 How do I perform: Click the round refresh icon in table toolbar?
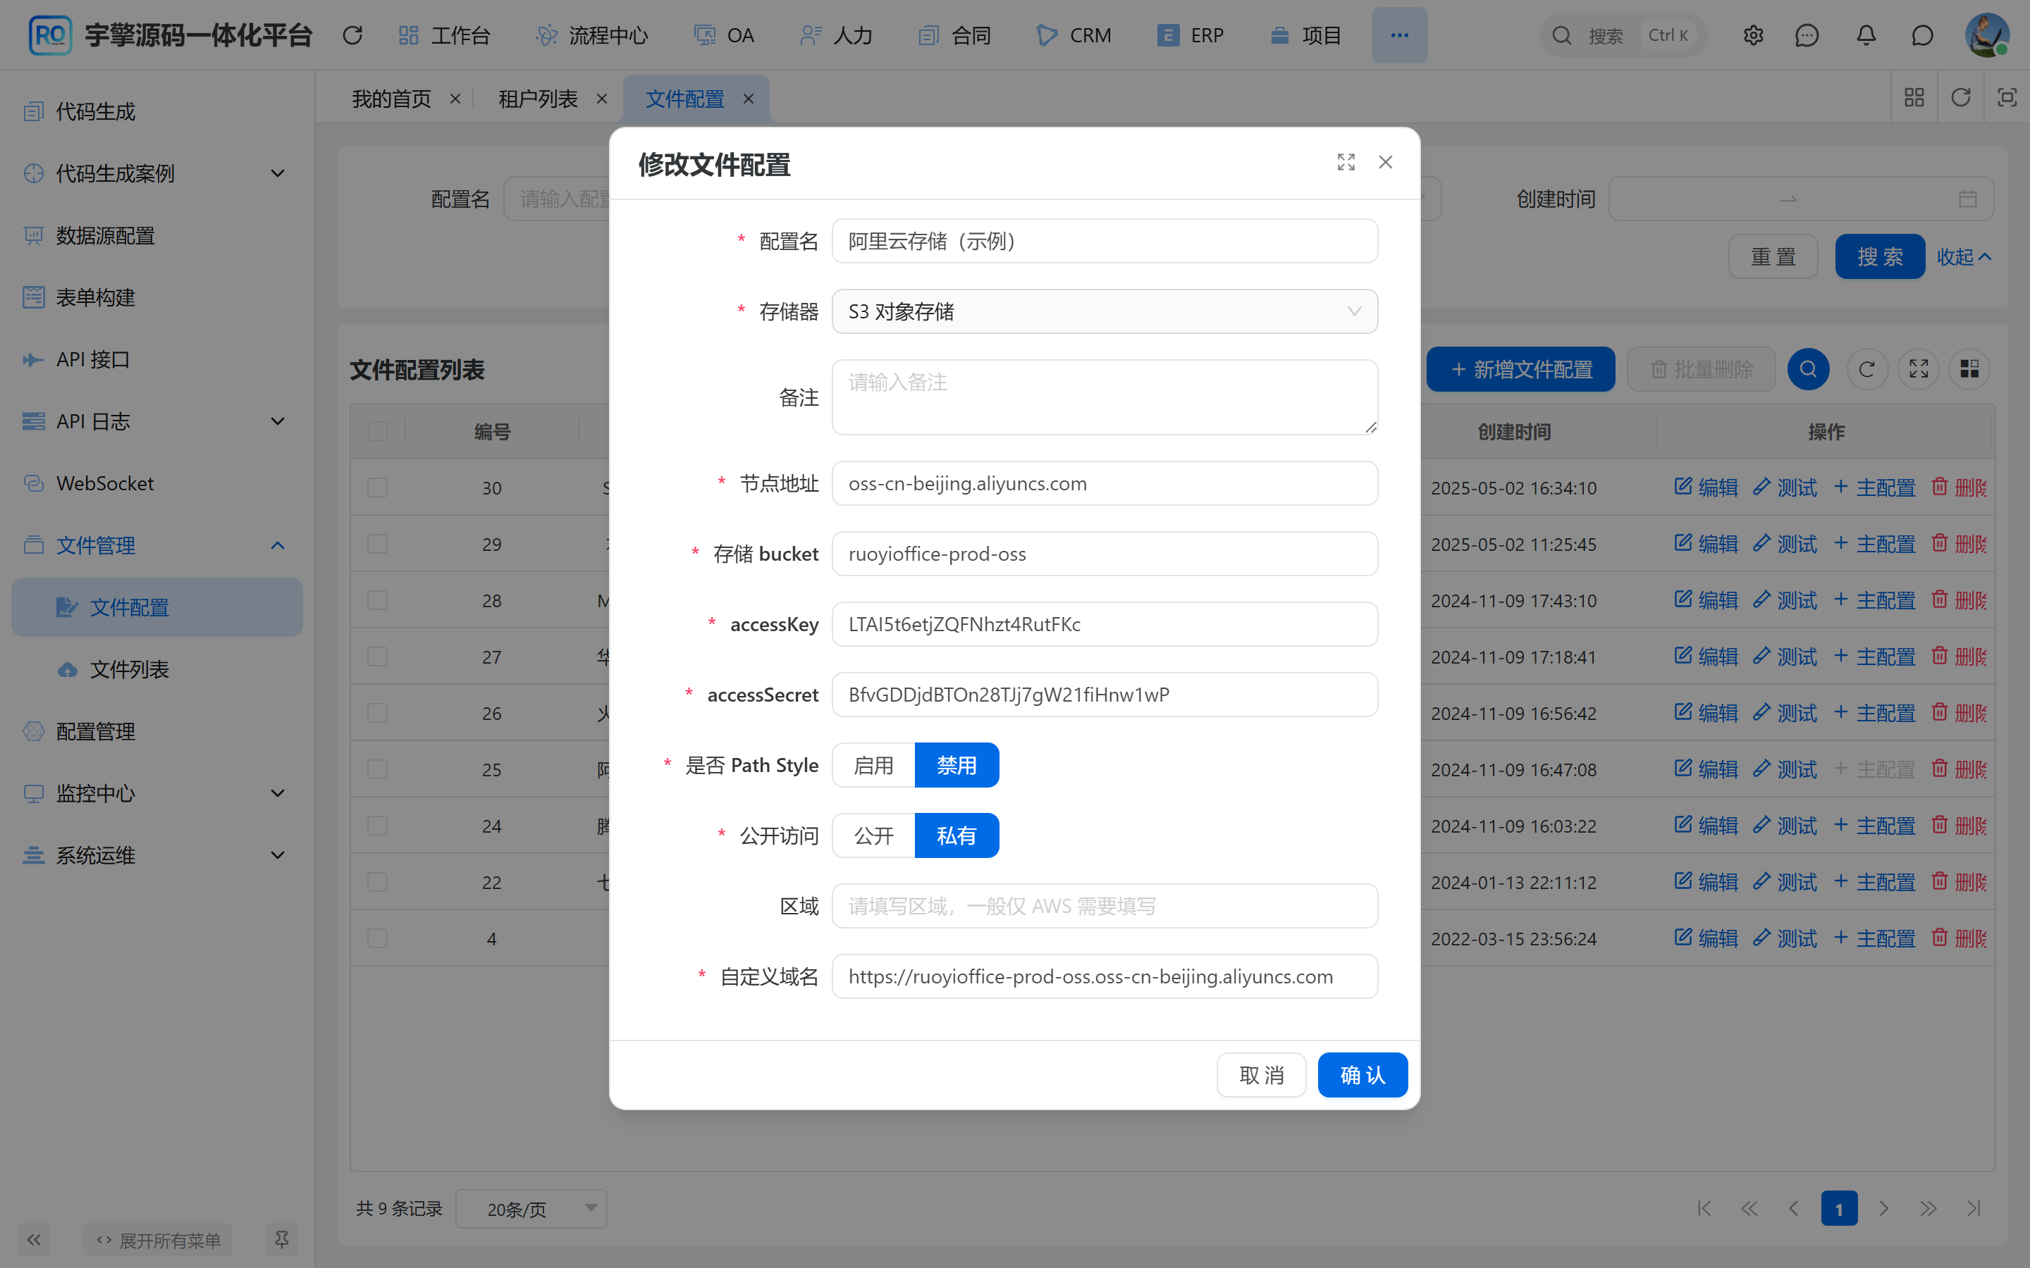coord(1866,369)
